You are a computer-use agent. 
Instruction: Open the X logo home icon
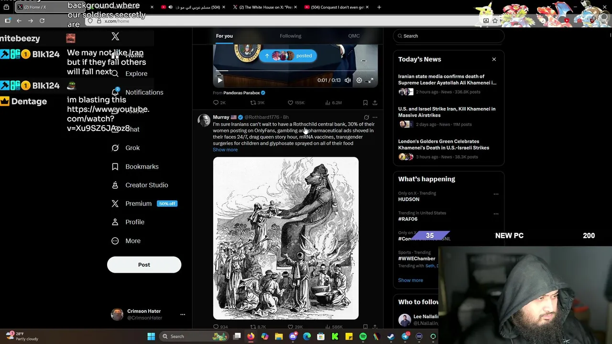tap(115, 36)
